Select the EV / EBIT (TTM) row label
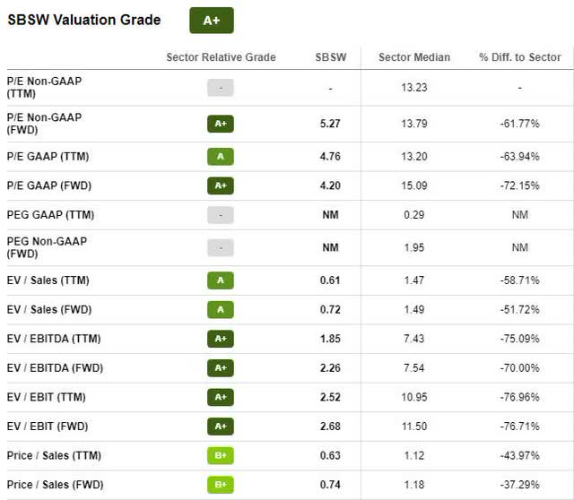The width and height of the screenshot is (574, 500). pyautogui.click(x=46, y=397)
